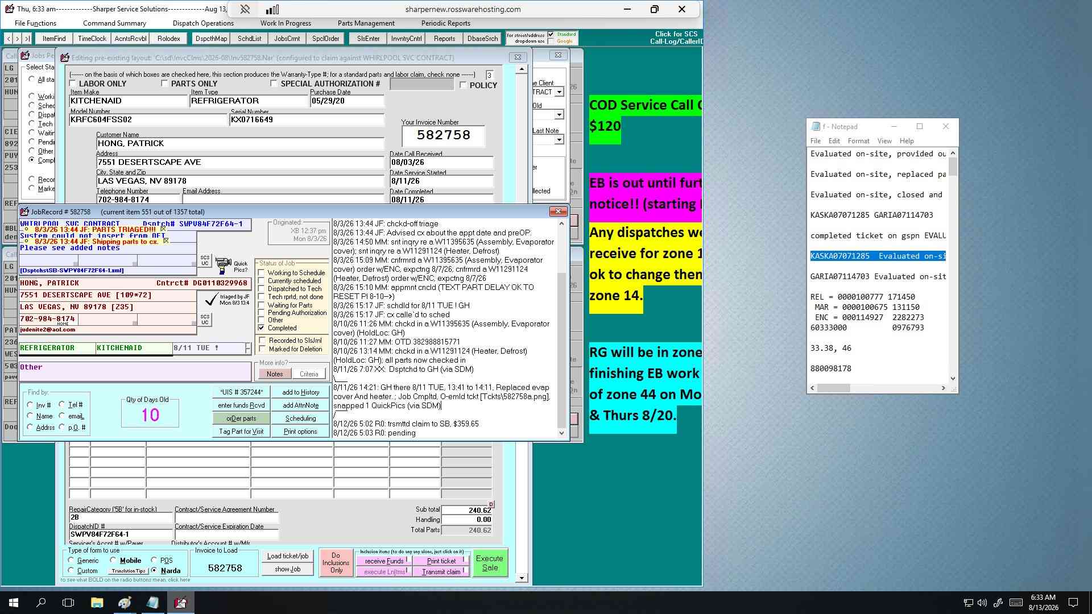
Task: Enable the LABOR ONLY checkbox
Action: tap(73, 84)
